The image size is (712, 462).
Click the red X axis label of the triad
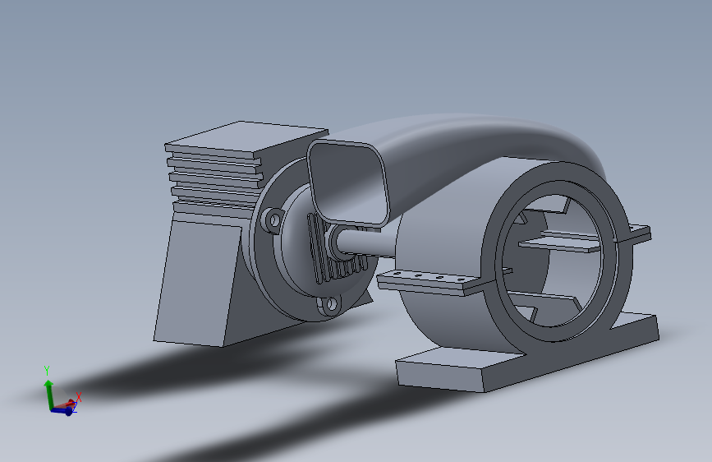[79, 397]
